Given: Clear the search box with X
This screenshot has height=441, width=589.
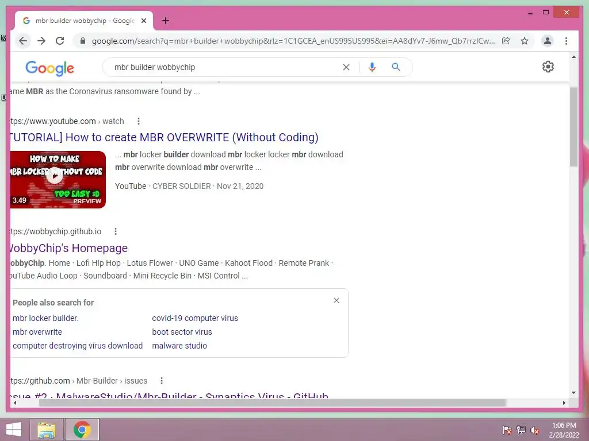Looking at the screenshot, I should point(346,67).
